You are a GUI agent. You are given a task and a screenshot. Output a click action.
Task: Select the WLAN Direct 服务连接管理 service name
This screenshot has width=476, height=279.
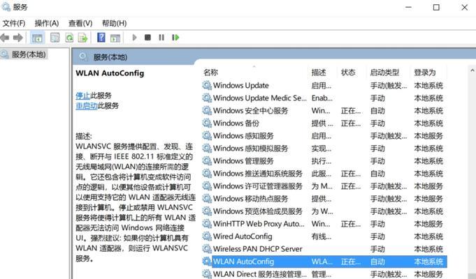[x=260, y=274]
